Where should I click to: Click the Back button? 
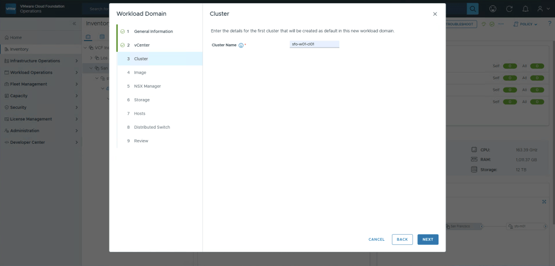(x=402, y=240)
